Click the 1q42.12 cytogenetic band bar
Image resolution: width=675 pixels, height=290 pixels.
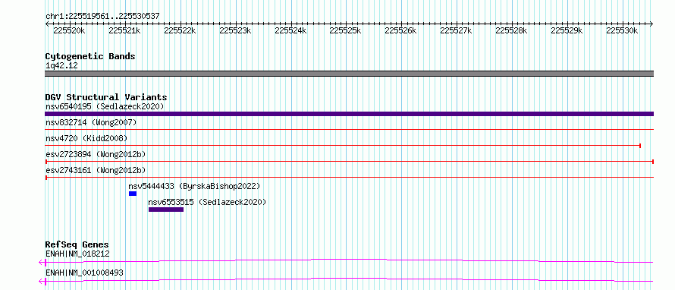[349, 74]
